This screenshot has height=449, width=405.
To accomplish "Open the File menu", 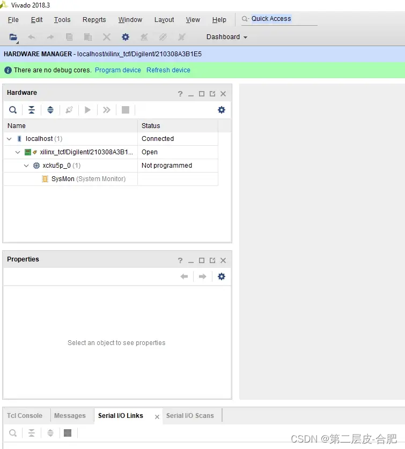I will click(x=13, y=20).
